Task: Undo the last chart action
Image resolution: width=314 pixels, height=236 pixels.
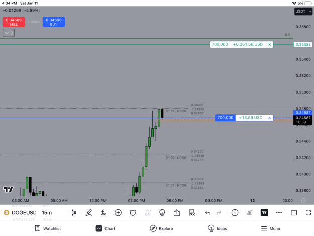Action: point(207,213)
